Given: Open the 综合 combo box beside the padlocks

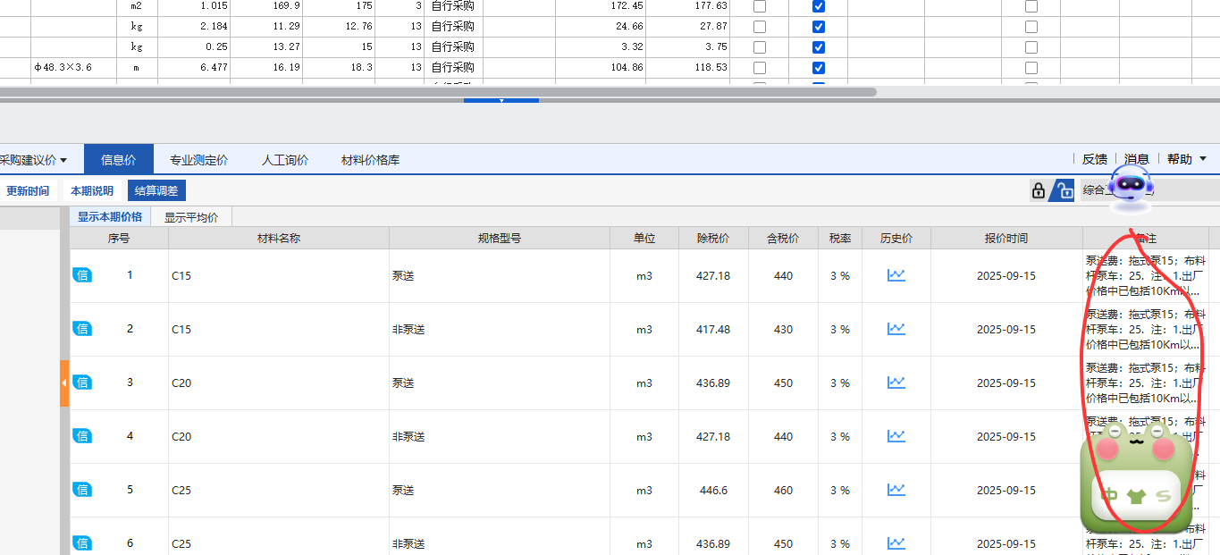Looking at the screenshot, I should pyautogui.click(x=1149, y=190).
